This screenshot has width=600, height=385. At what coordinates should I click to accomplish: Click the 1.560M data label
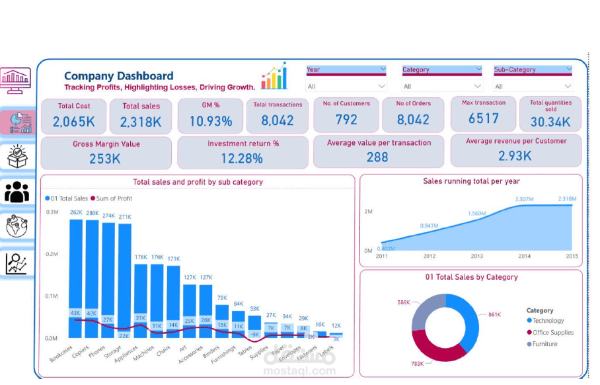tap(476, 214)
